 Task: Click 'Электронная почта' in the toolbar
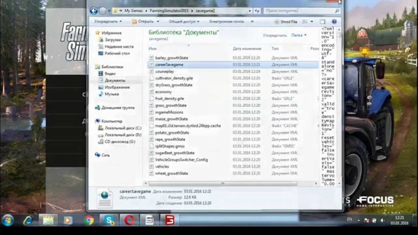pyautogui.click(x=226, y=22)
